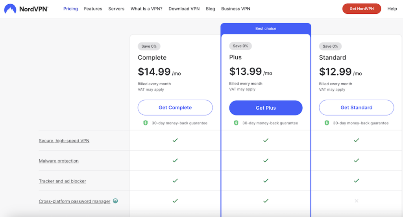The image size is (403, 217).
Task: Click the Save 0% badge on Standard
Action: [x=330, y=46]
